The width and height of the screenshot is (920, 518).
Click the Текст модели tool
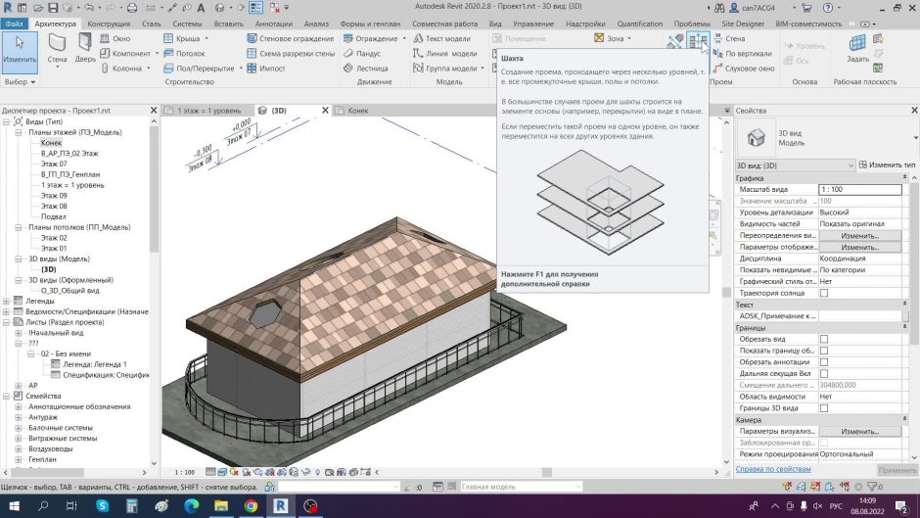(441, 38)
